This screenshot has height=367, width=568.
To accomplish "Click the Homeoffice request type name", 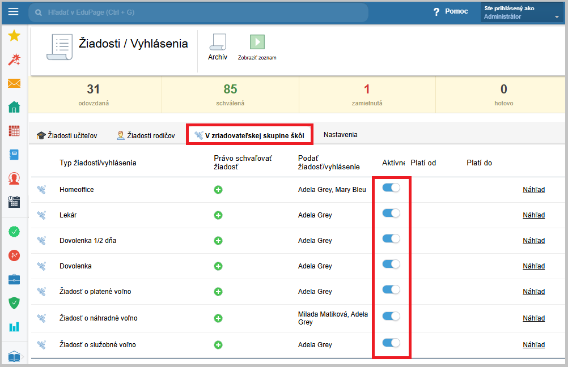I will click(x=77, y=190).
